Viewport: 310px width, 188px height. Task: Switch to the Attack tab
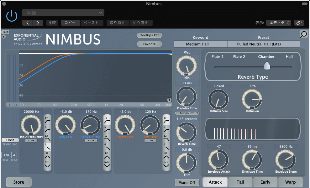click(x=215, y=182)
